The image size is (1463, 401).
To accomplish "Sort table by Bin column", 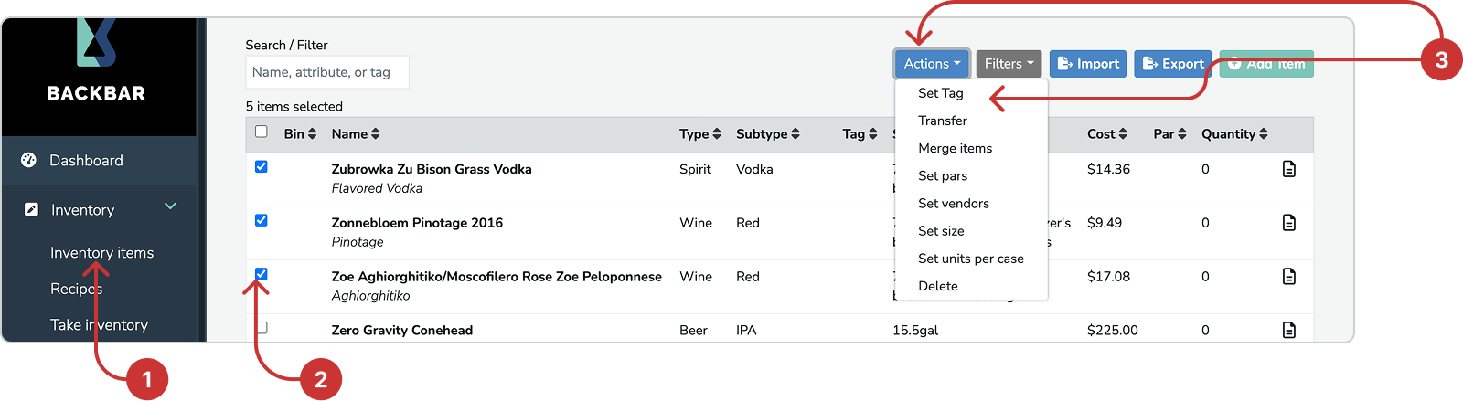I will pos(300,134).
